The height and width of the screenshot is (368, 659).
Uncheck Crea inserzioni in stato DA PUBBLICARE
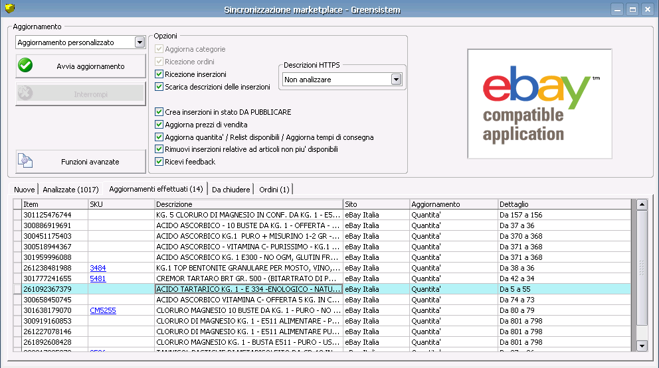click(x=159, y=112)
